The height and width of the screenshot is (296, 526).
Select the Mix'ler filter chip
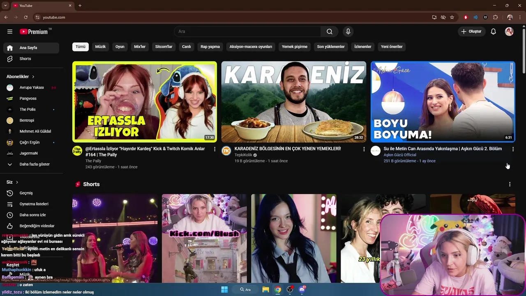140,47
